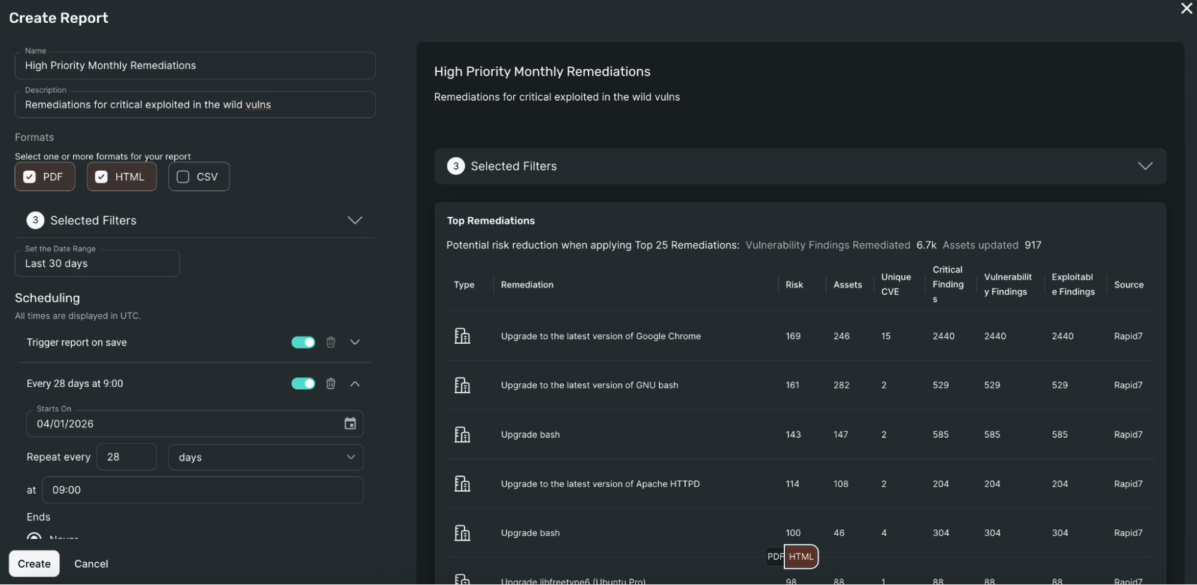Select the HTML preview tab

(801, 556)
